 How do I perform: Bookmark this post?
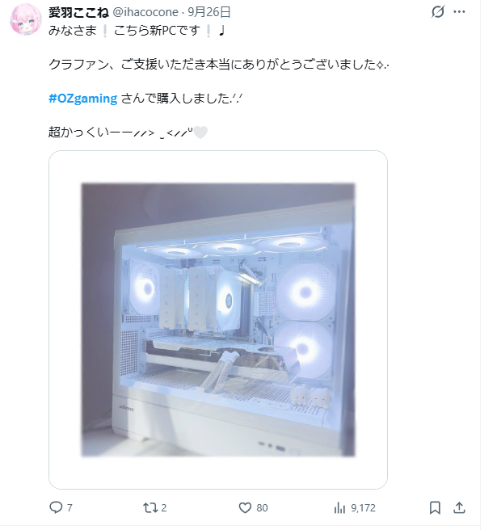[x=435, y=507]
